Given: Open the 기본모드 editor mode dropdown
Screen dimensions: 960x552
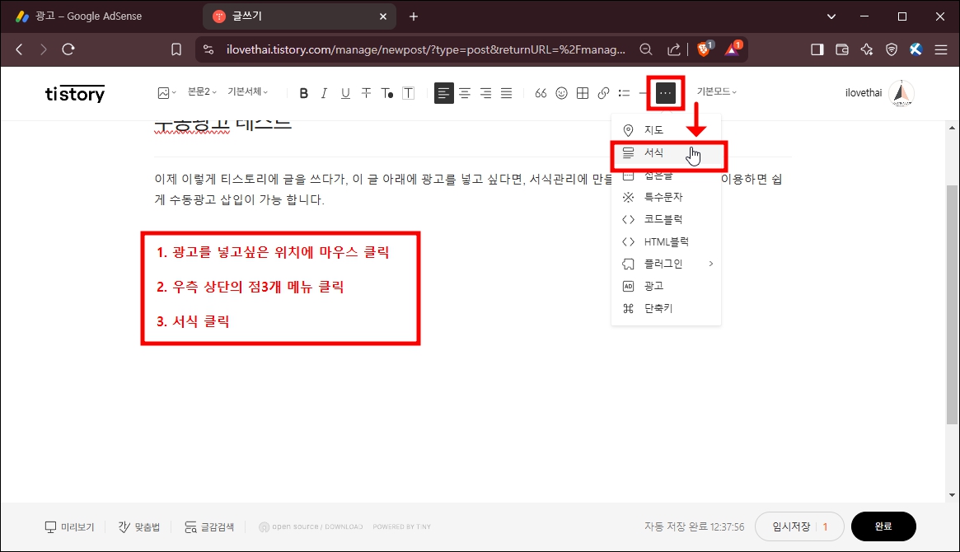Looking at the screenshot, I should pyautogui.click(x=715, y=91).
